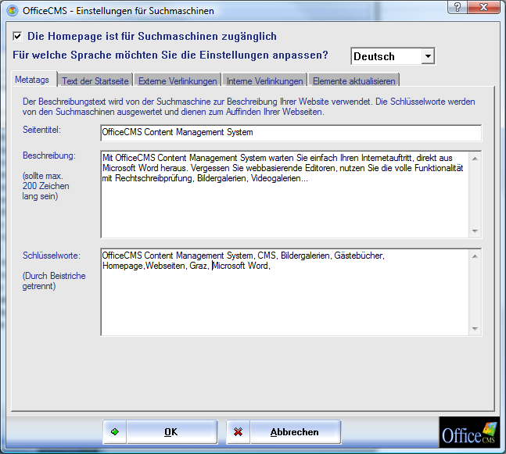This screenshot has height=454, width=506.
Task: Click the Abbrechen button
Action: pos(284,432)
